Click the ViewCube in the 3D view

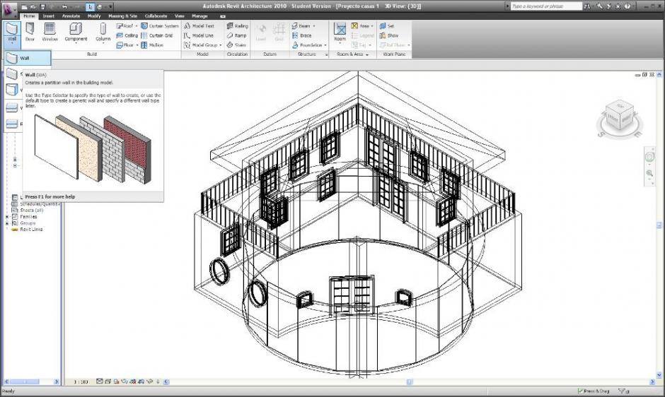621,117
